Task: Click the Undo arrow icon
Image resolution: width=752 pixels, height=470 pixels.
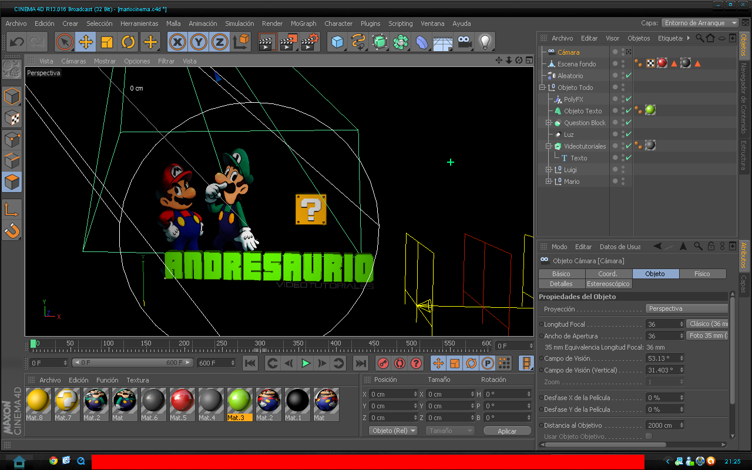Action: 17,42
